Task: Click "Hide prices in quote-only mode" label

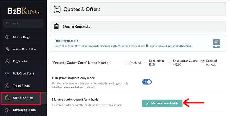Action: (x=73, y=78)
